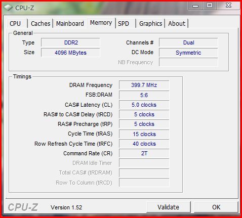Click the DDR2 memory type value

(70, 42)
